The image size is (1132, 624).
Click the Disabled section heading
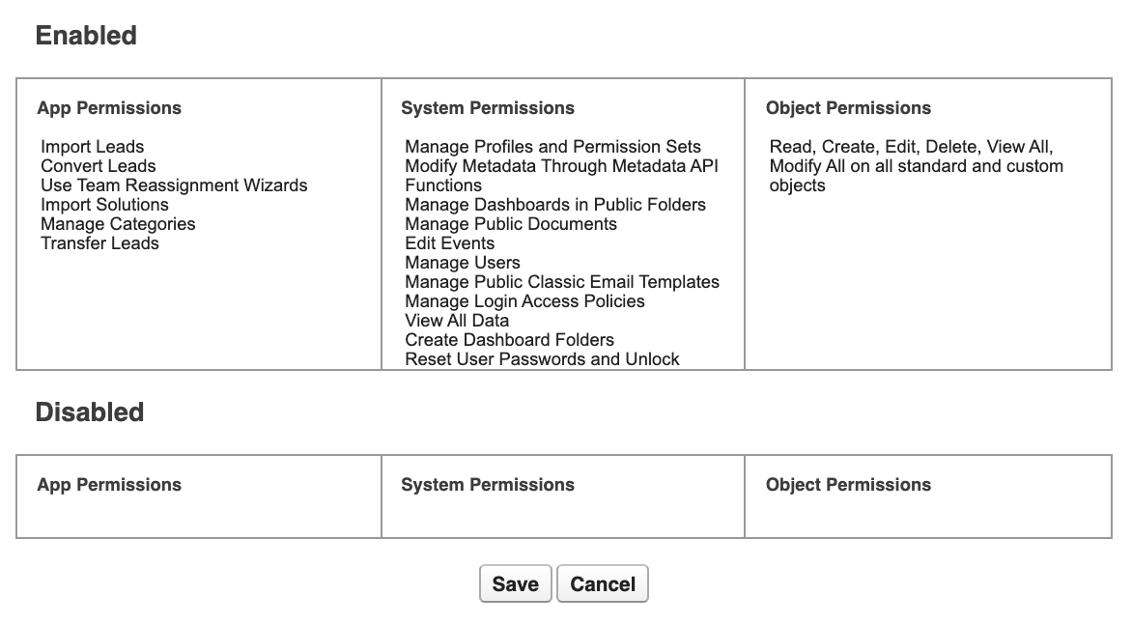(89, 411)
